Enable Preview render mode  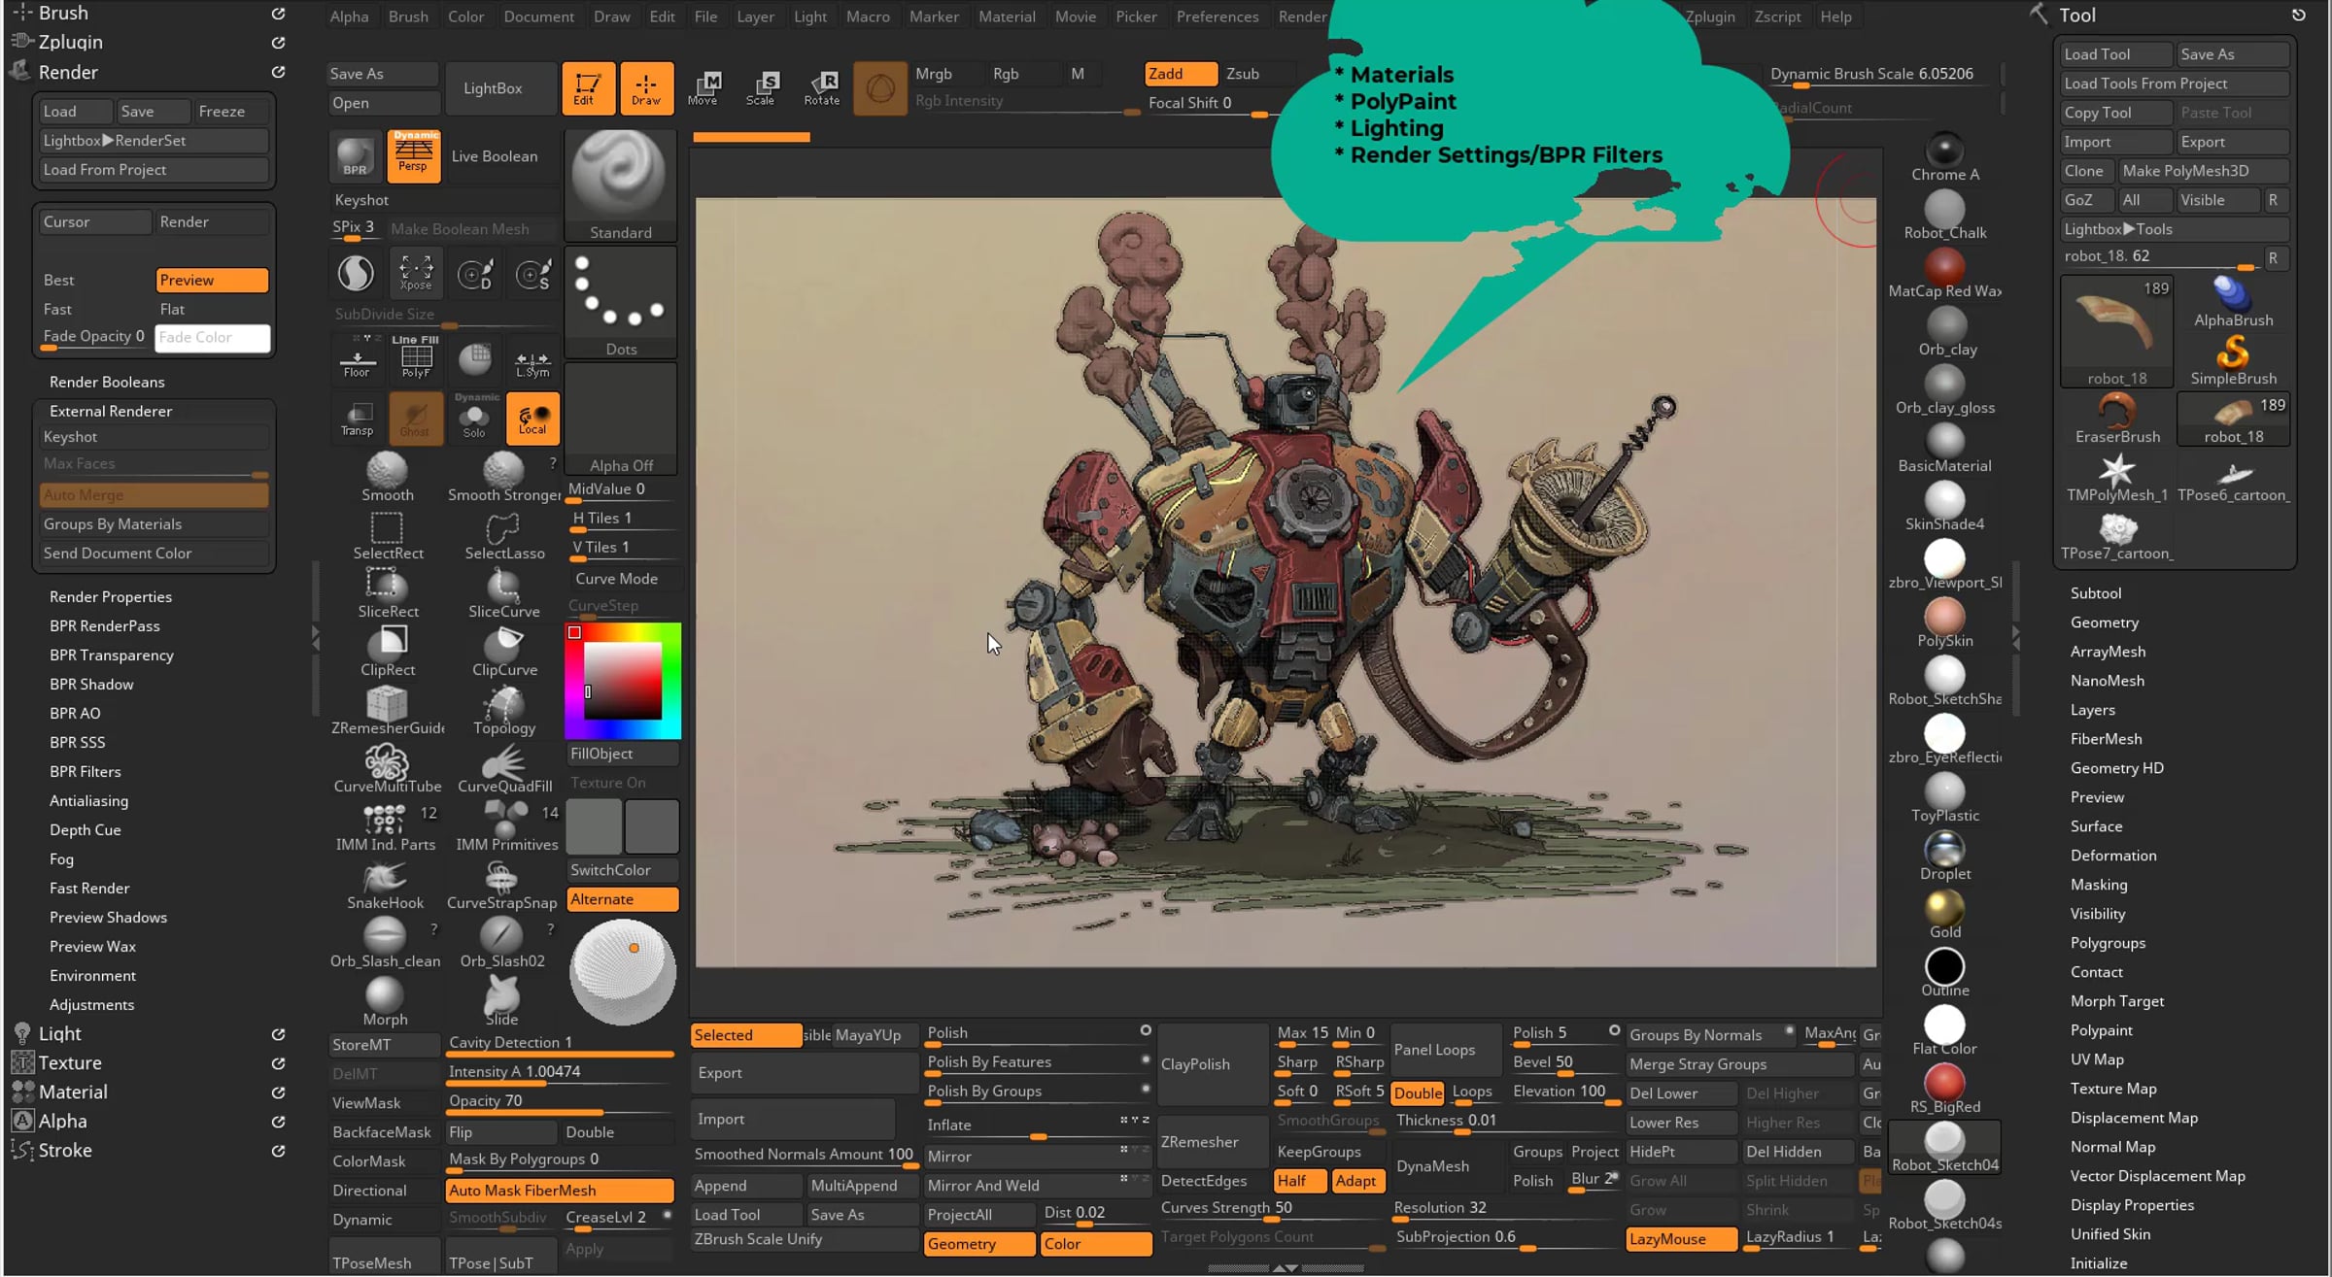(x=212, y=281)
